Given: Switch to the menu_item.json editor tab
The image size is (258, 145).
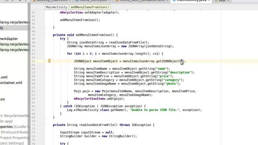Looking at the screenshot, I should 93,1.
